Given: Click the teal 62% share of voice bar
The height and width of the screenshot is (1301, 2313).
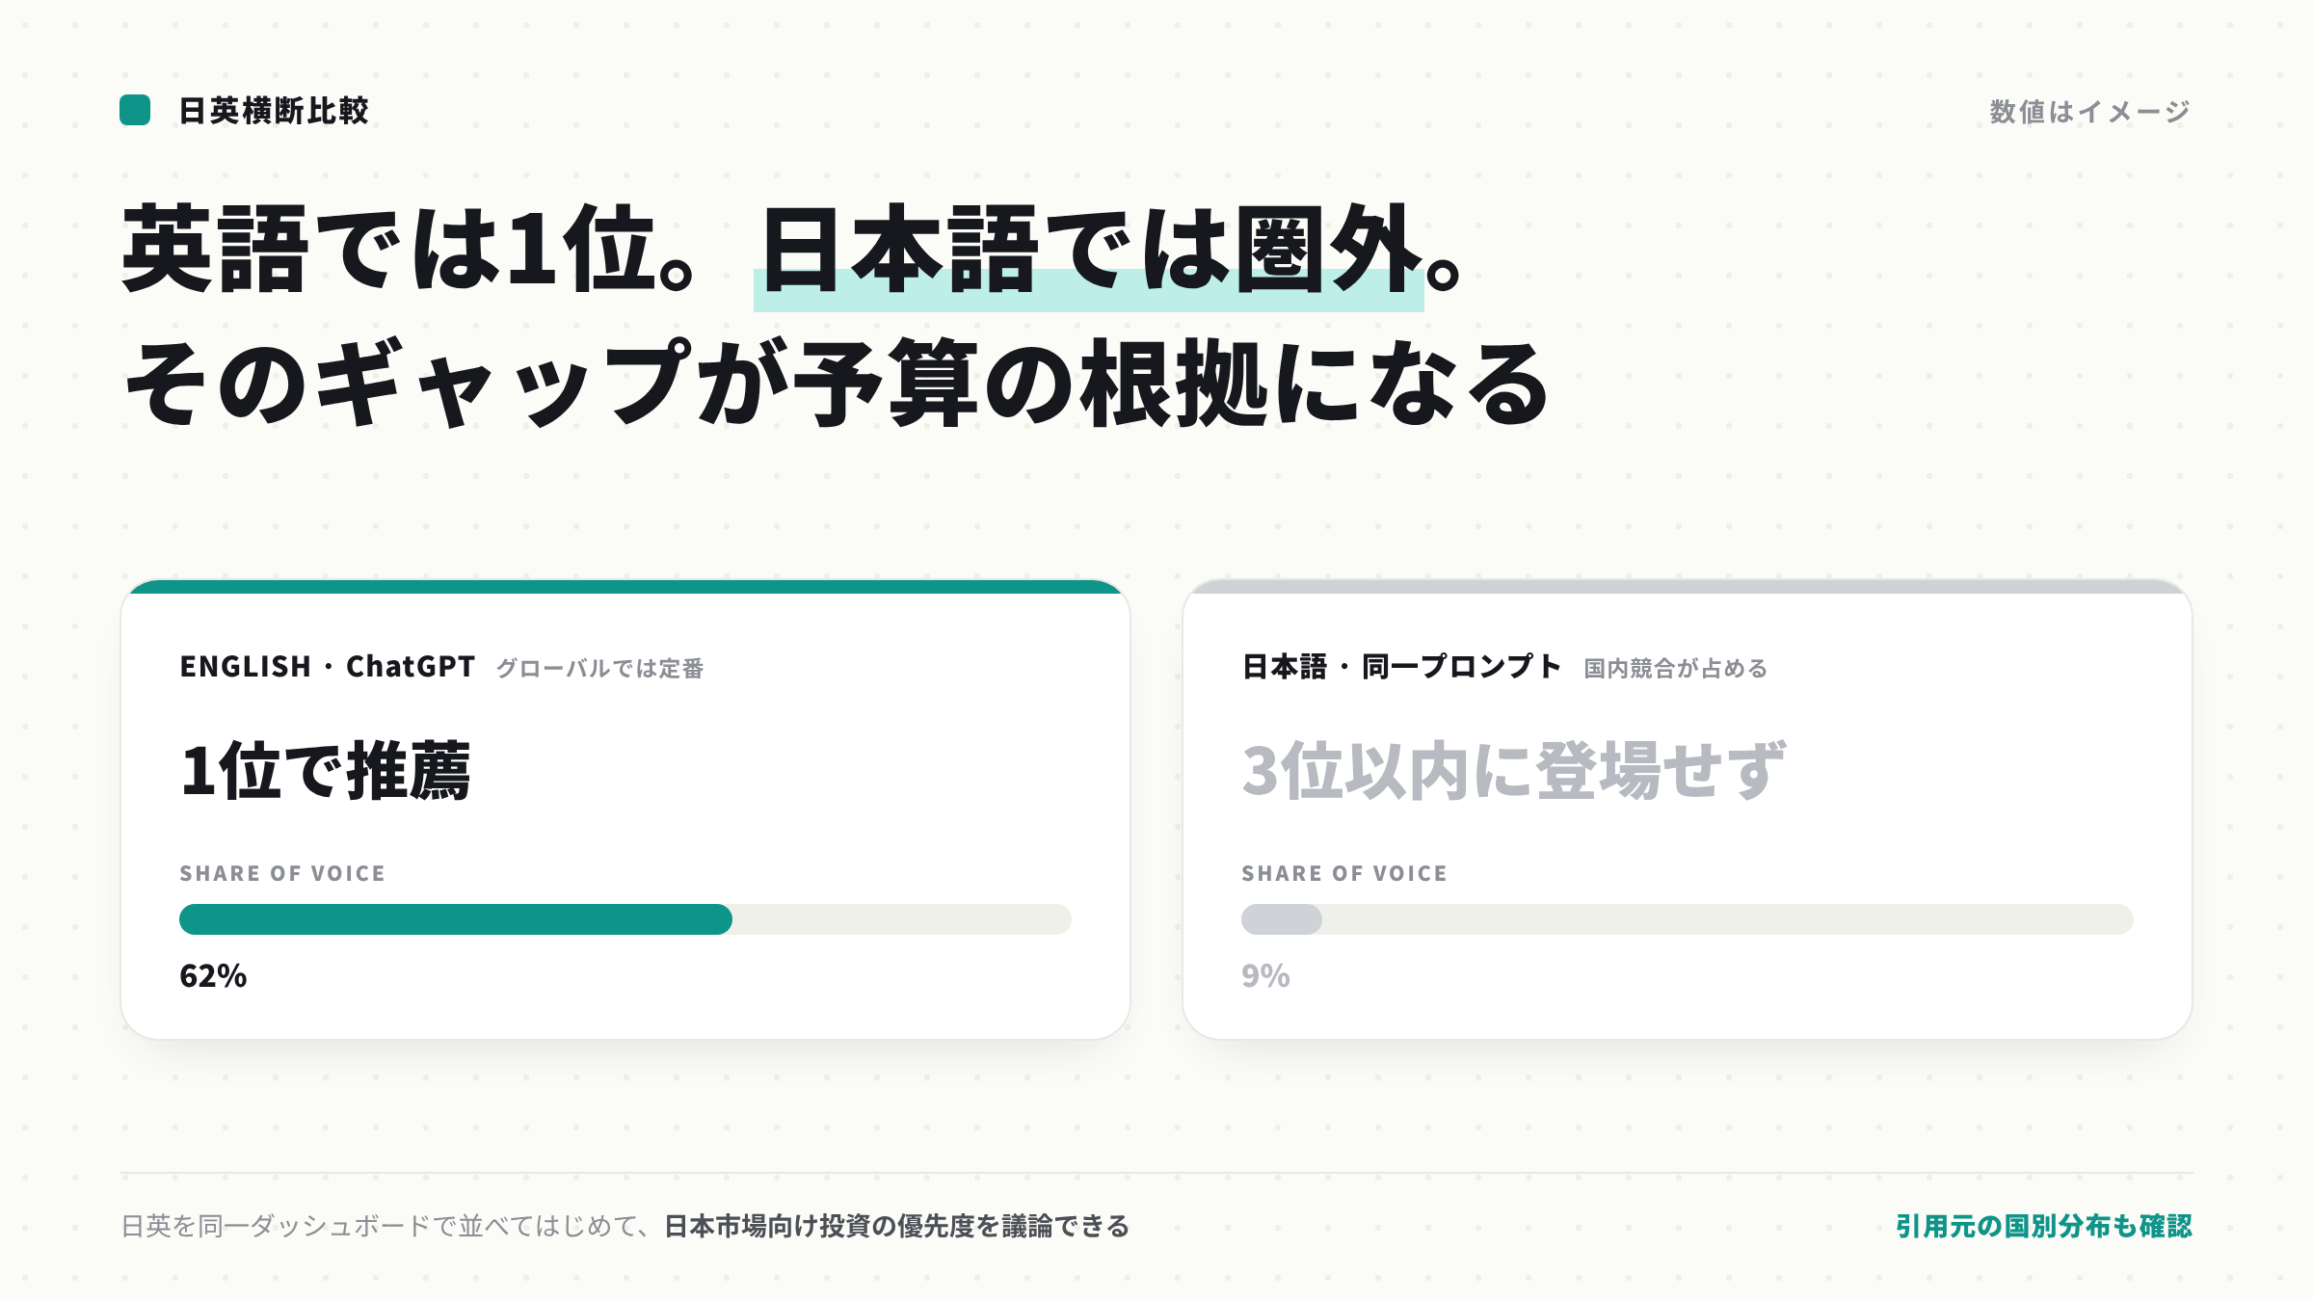Looking at the screenshot, I should click(x=456, y=919).
